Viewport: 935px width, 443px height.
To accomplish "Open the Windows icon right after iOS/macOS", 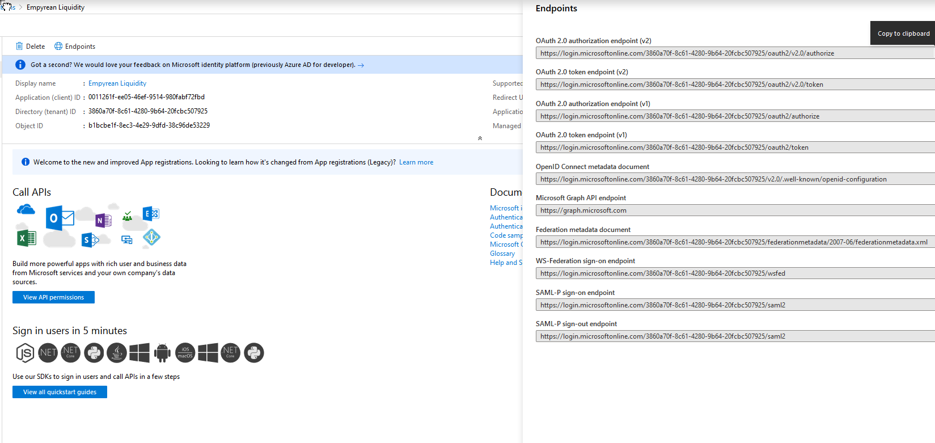I will tap(208, 353).
